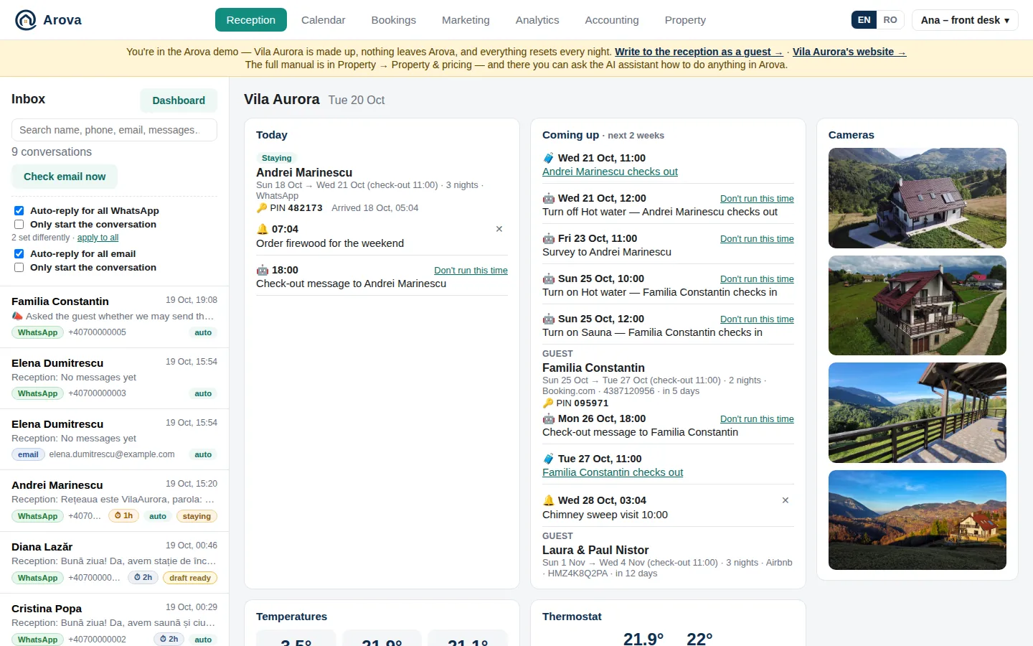This screenshot has height=646, width=1033.
Task: Click the robot icon beside Mon 26 Oct, 18:00
Action: coord(548,418)
